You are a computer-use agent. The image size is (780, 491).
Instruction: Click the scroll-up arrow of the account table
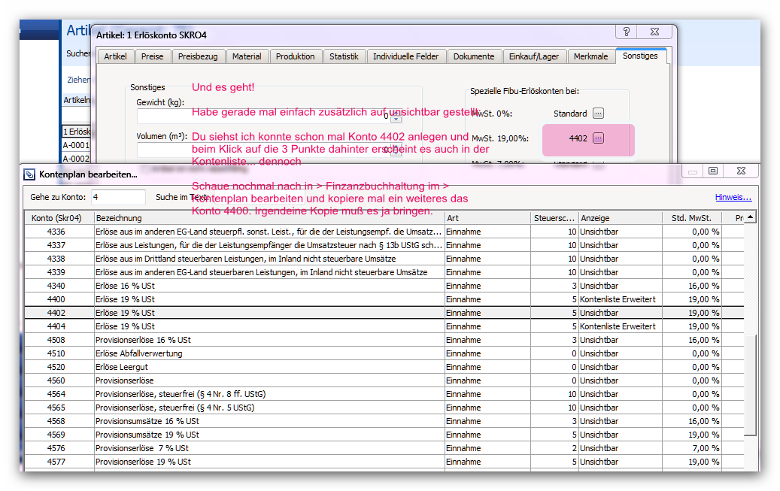point(750,217)
